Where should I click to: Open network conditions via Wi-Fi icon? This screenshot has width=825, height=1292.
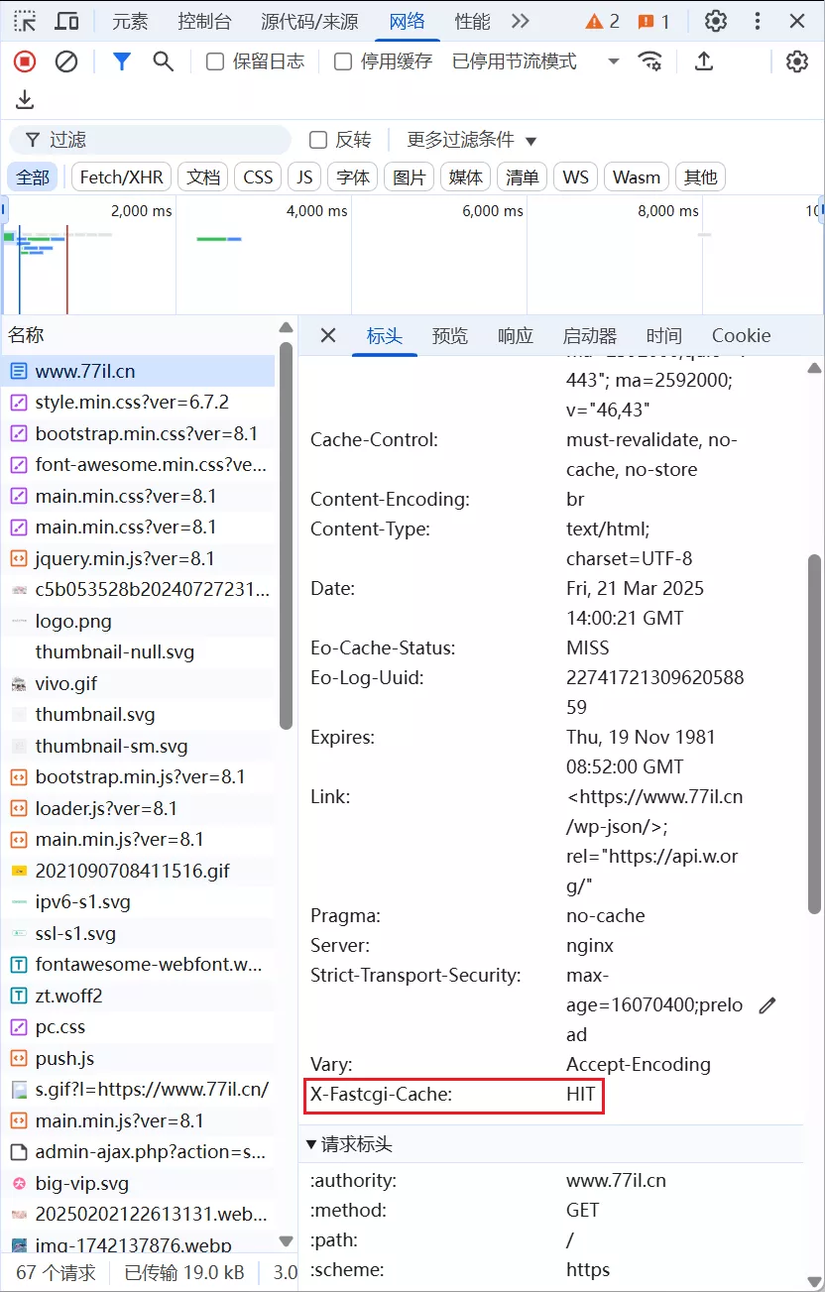[x=649, y=61]
